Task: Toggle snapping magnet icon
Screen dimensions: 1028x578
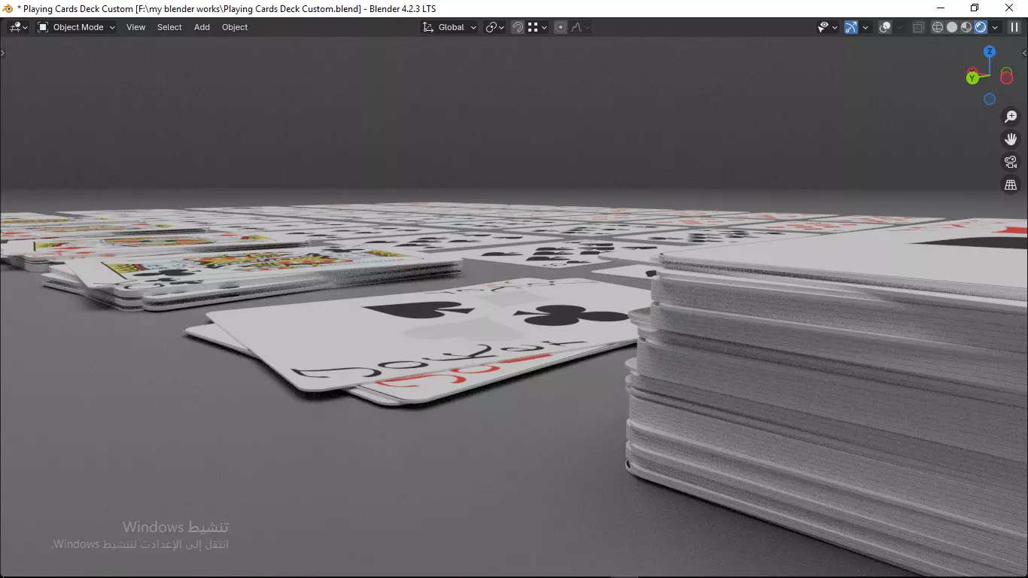Action: point(518,27)
